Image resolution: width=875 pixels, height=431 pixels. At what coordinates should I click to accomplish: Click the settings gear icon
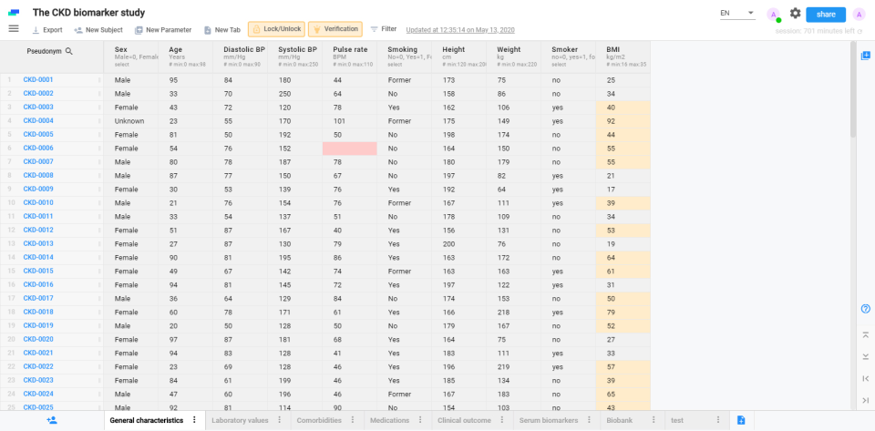(x=796, y=14)
